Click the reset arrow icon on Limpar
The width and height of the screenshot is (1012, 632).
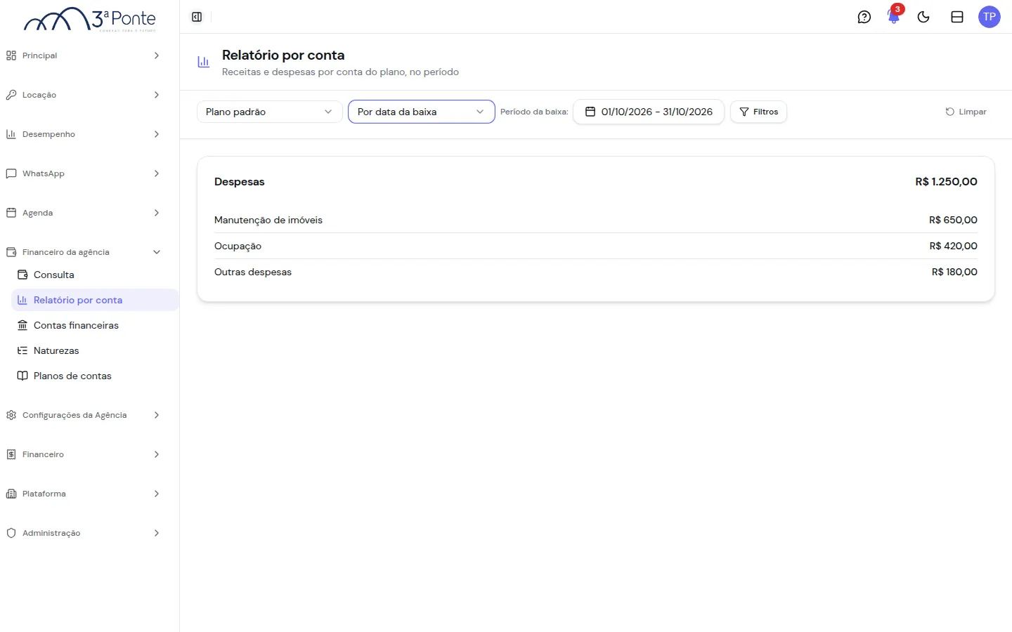950,112
